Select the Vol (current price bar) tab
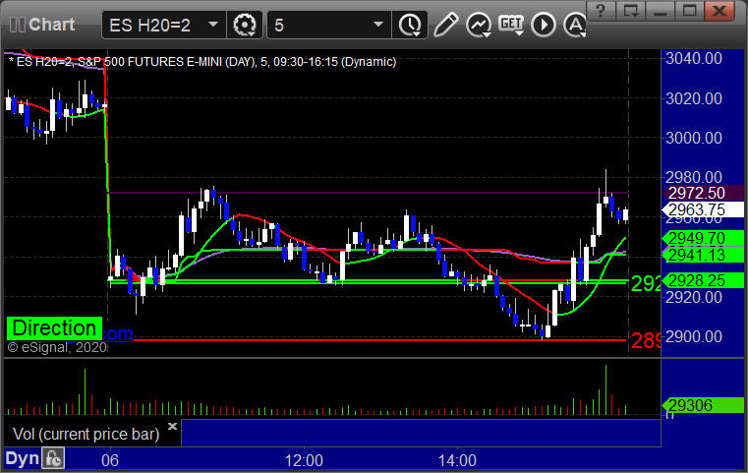Screen dimensions: 748x473 (86, 434)
